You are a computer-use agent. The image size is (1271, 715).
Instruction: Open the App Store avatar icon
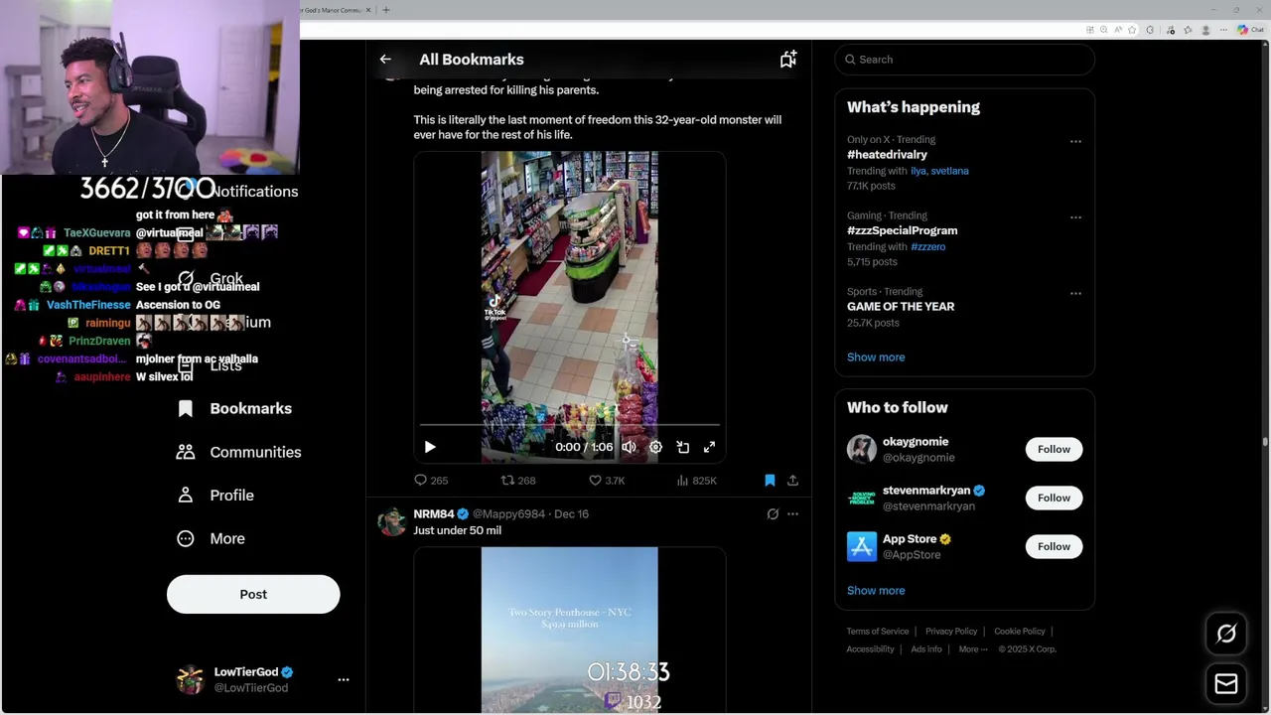click(862, 546)
